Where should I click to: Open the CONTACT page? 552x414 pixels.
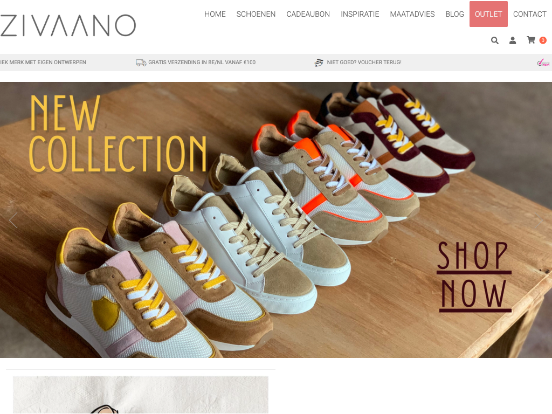click(x=529, y=14)
